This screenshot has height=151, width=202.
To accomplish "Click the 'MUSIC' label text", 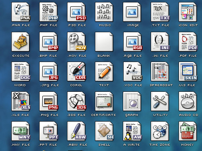I will (x=105, y=25).
